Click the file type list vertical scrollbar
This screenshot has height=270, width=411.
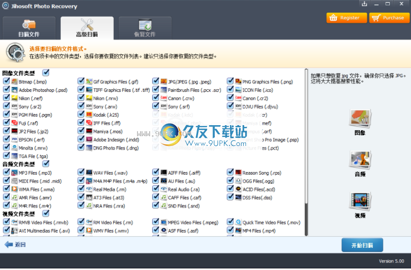(x=306, y=152)
